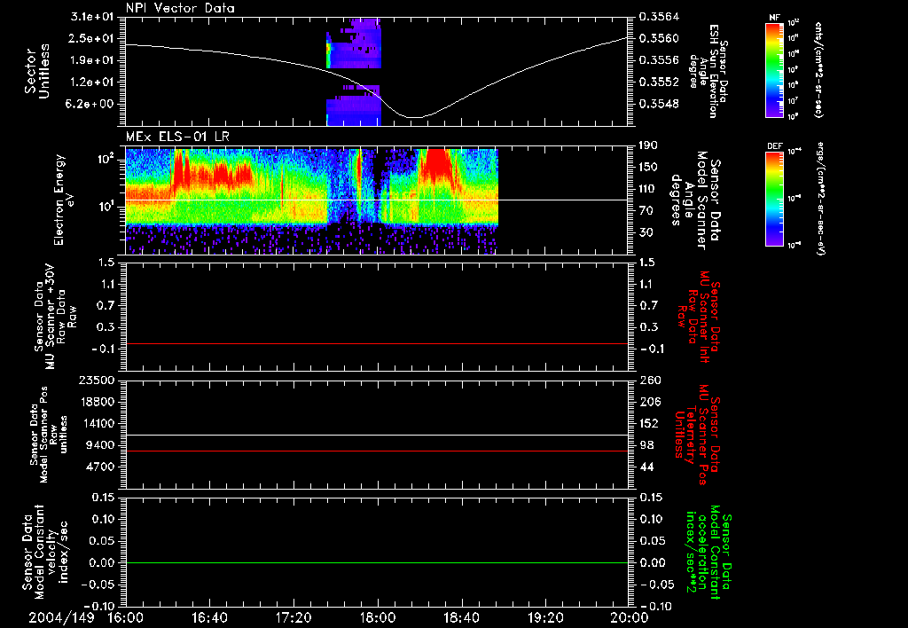
Task: Click the 30 scanner angle tick
Action: tap(646, 232)
